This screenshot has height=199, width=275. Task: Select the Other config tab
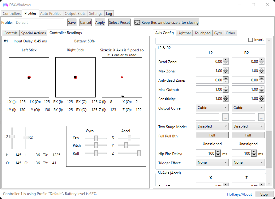230,33
